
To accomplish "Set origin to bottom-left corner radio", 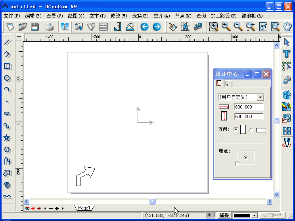I will (x=237, y=164).
